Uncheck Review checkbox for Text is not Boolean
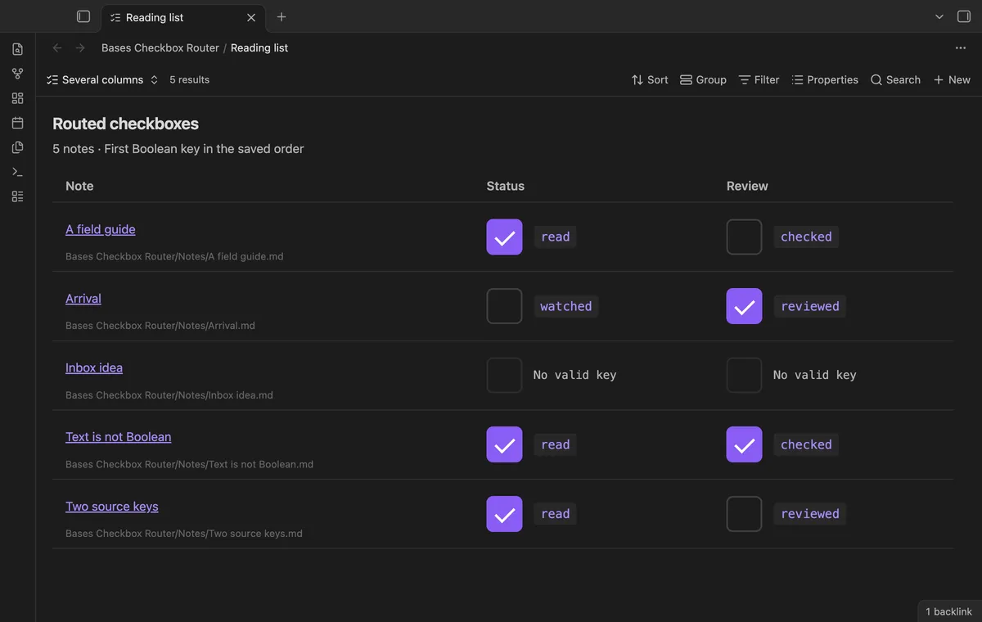The width and height of the screenshot is (982, 622). point(744,444)
